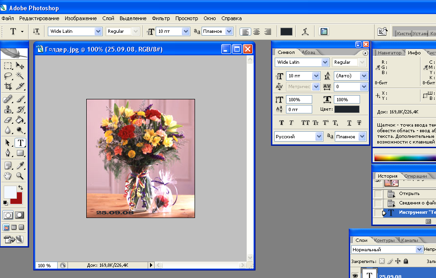Image resolution: width=436 pixels, height=278 pixels.
Task: Select the Move tool
Action: click(x=20, y=66)
